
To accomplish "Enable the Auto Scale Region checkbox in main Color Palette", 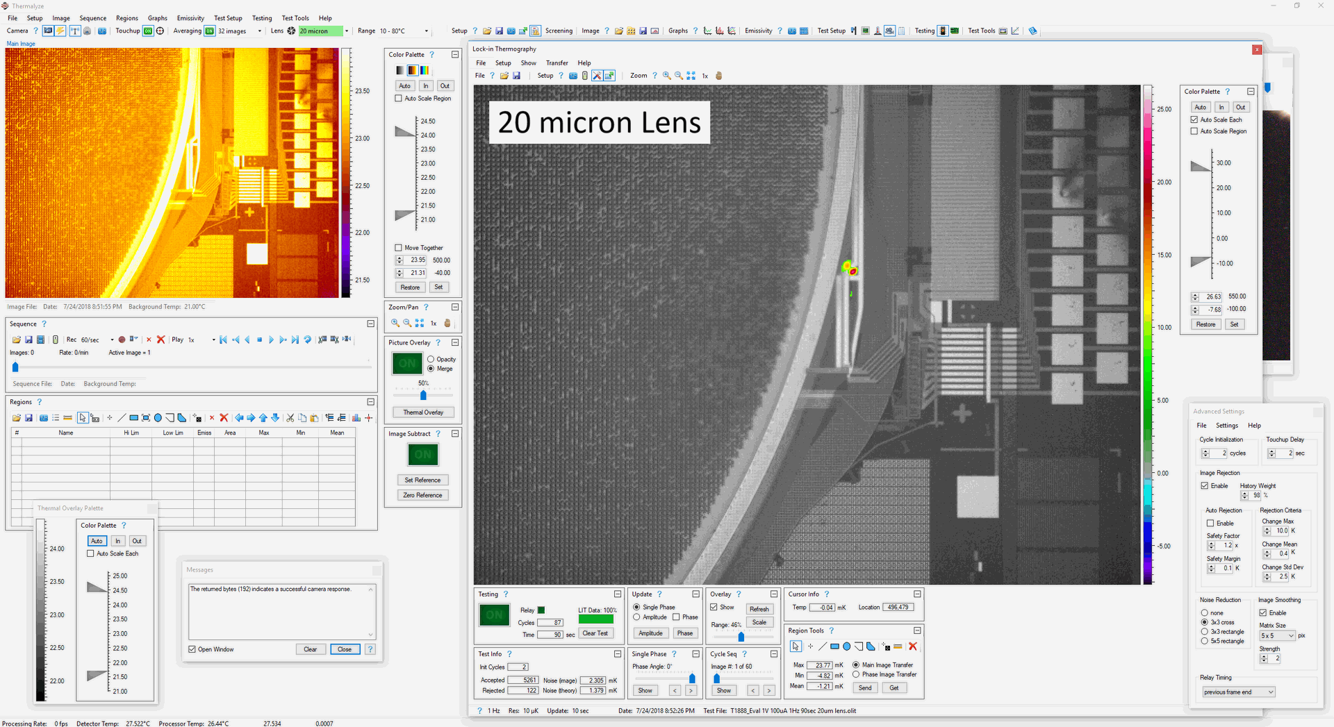I will [x=398, y=99].
